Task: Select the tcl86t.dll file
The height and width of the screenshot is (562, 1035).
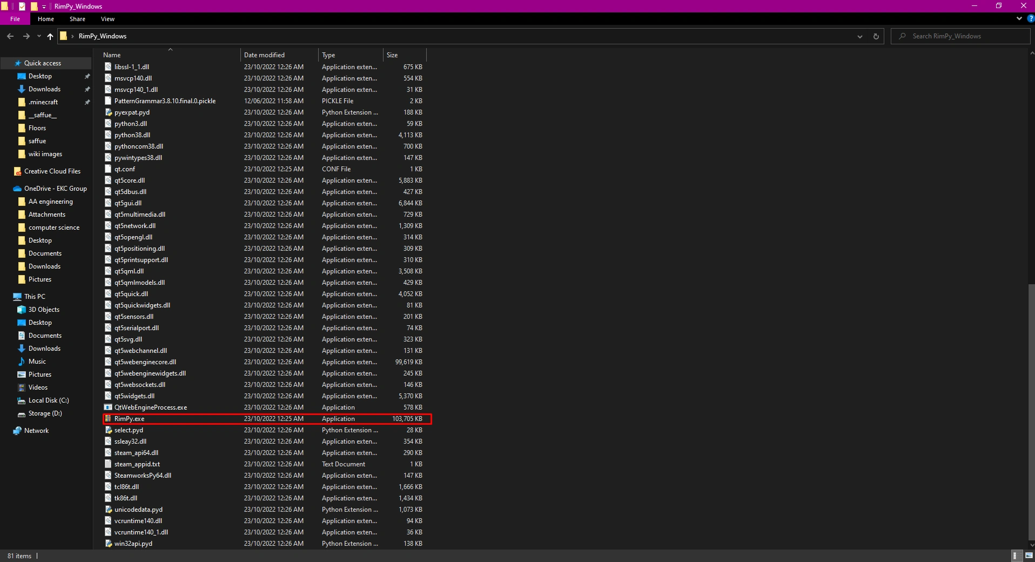Action: point(126,487)
